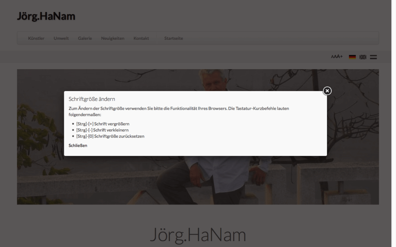The image size is (396, 247).
Task: Click the large Jörg.HaNam heading below photo
Action: click(198, 235)
